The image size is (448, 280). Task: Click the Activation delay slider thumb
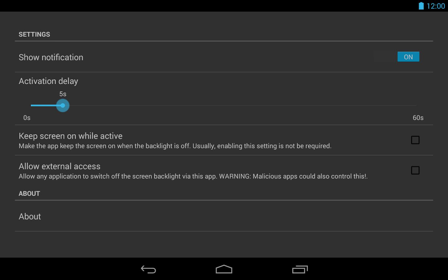pos(63,105)
